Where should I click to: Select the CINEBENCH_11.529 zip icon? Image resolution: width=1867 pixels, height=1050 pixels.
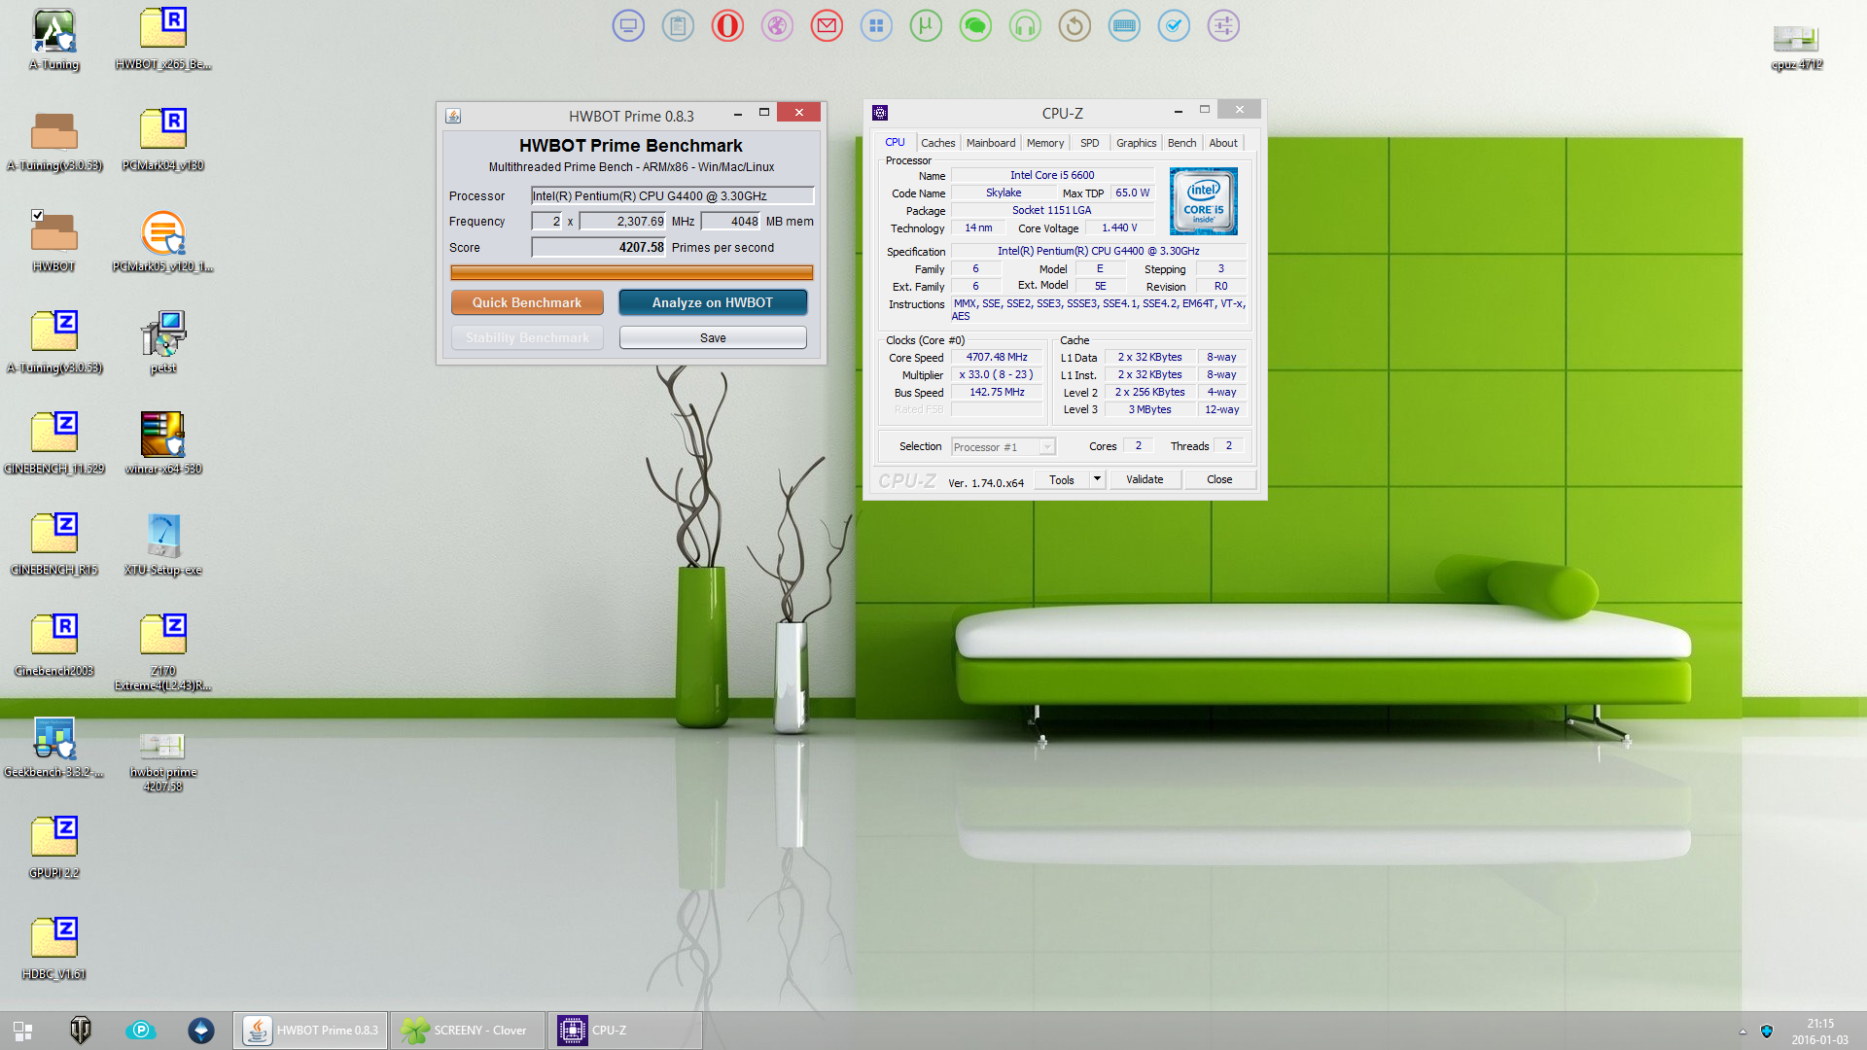(x=54, y=443)
